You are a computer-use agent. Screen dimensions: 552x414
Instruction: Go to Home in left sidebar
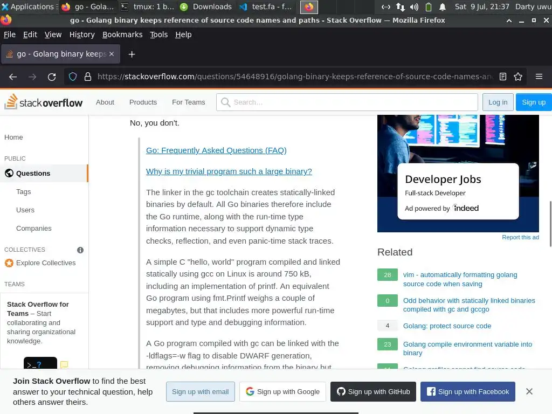13,137
